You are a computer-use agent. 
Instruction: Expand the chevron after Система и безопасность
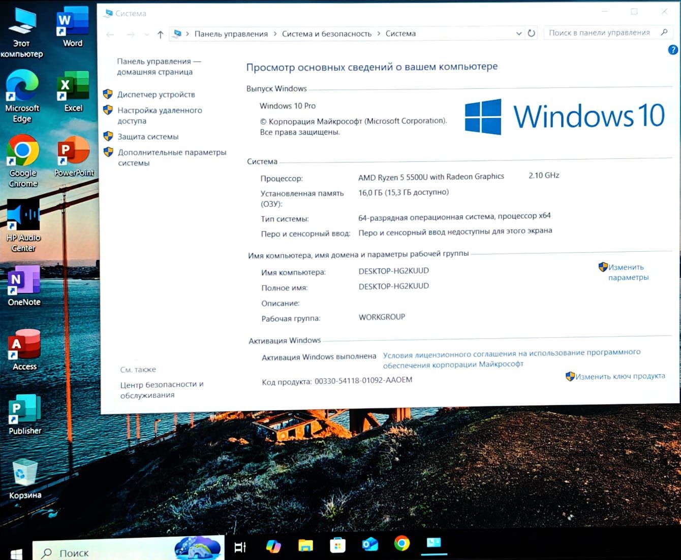(379, 34)
